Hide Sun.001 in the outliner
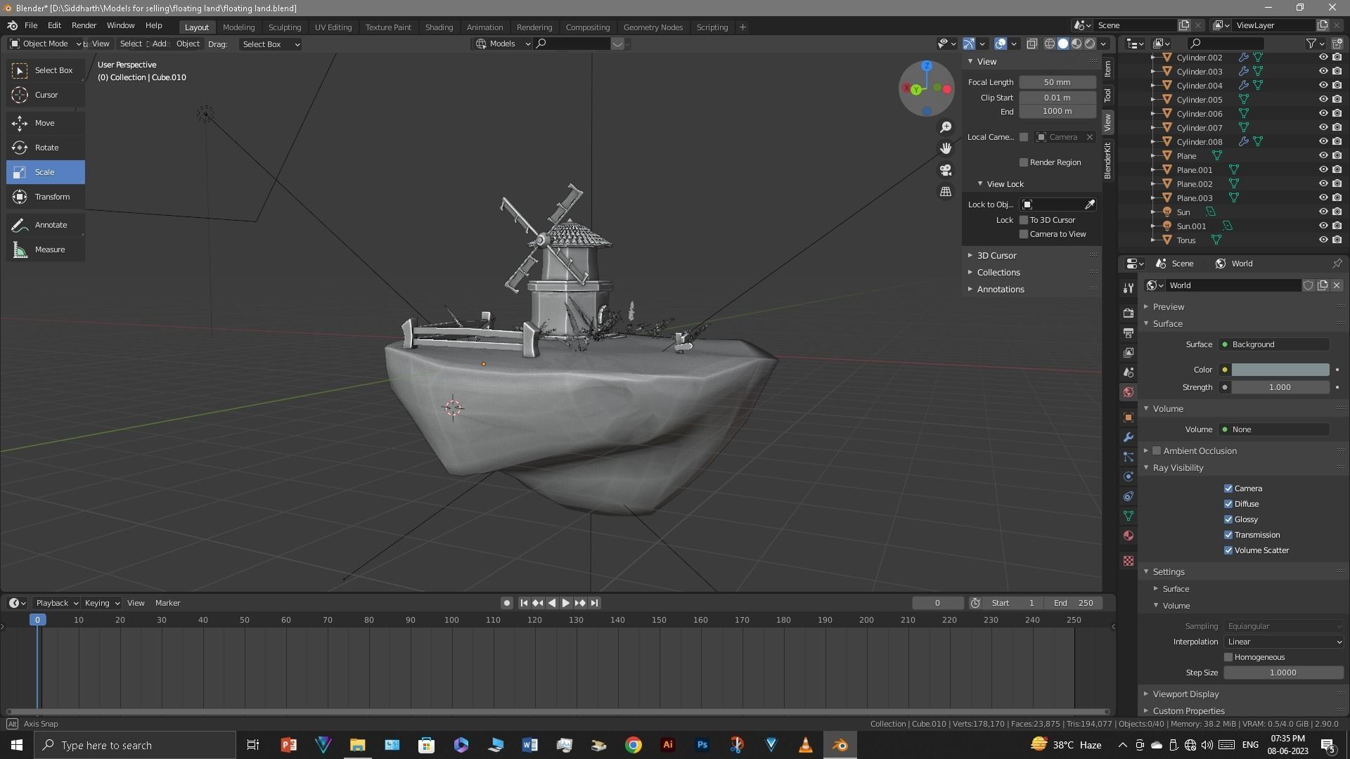Image resolution: width=1350 pixels, height=759 pixels. [1323, 226]
